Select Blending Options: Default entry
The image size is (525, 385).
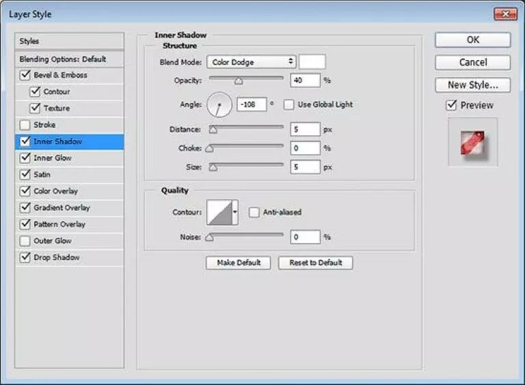point(69,59)
